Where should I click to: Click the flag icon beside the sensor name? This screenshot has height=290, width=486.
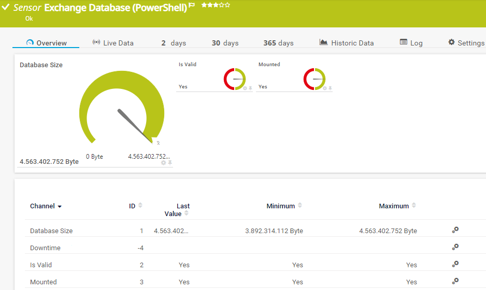[x=192, y=6]
